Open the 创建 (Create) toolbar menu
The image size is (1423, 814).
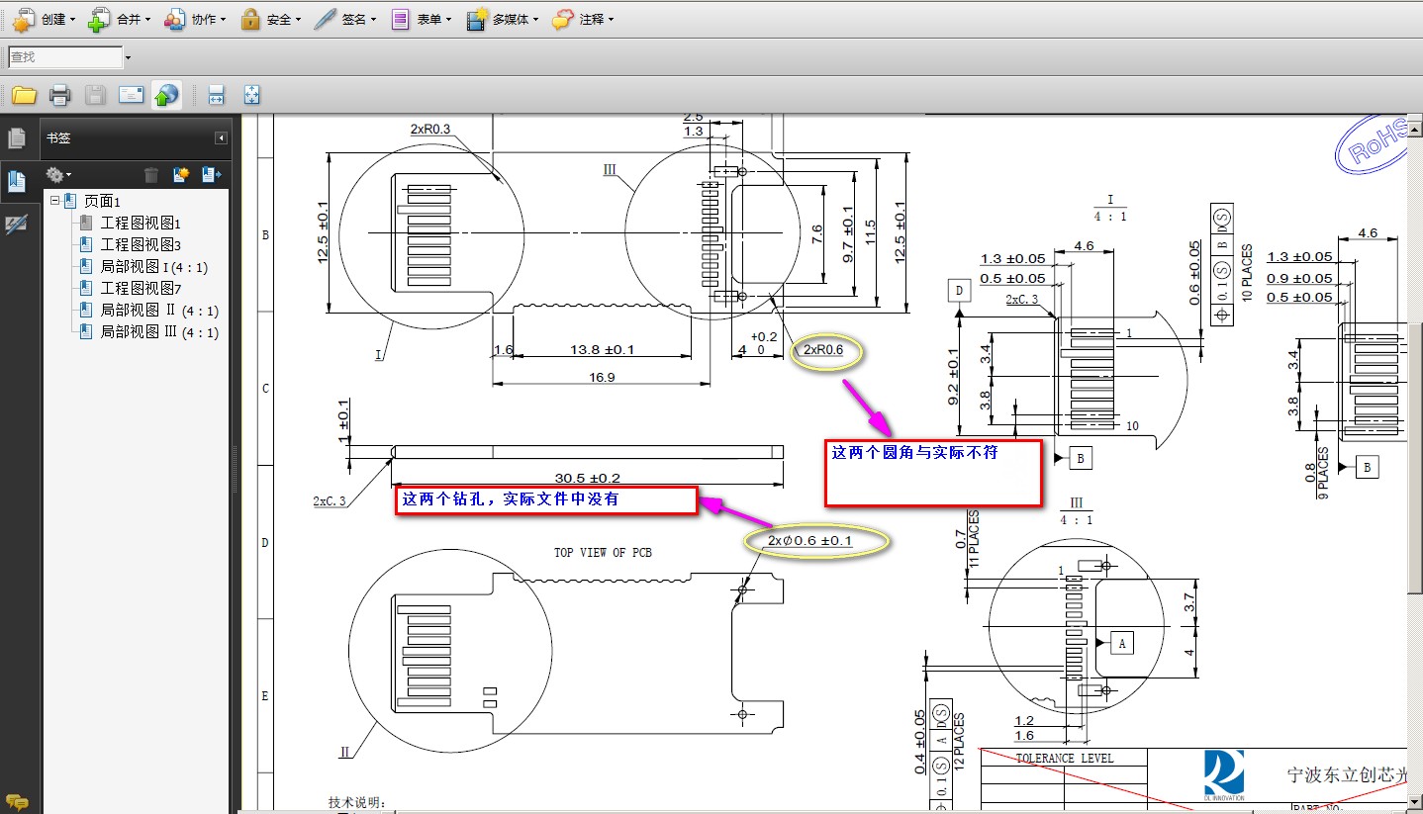[x=43, y=19]
